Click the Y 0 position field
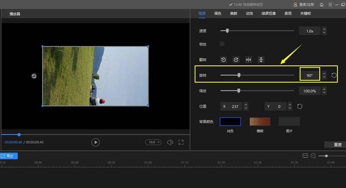346x188 pixels. [276, 107]
